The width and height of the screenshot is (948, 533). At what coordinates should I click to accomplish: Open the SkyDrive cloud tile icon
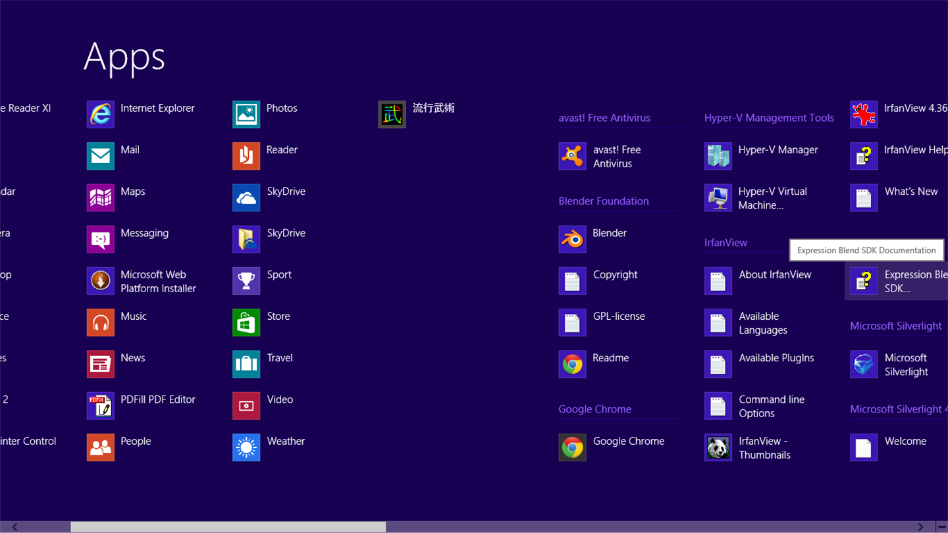[246, 198]
